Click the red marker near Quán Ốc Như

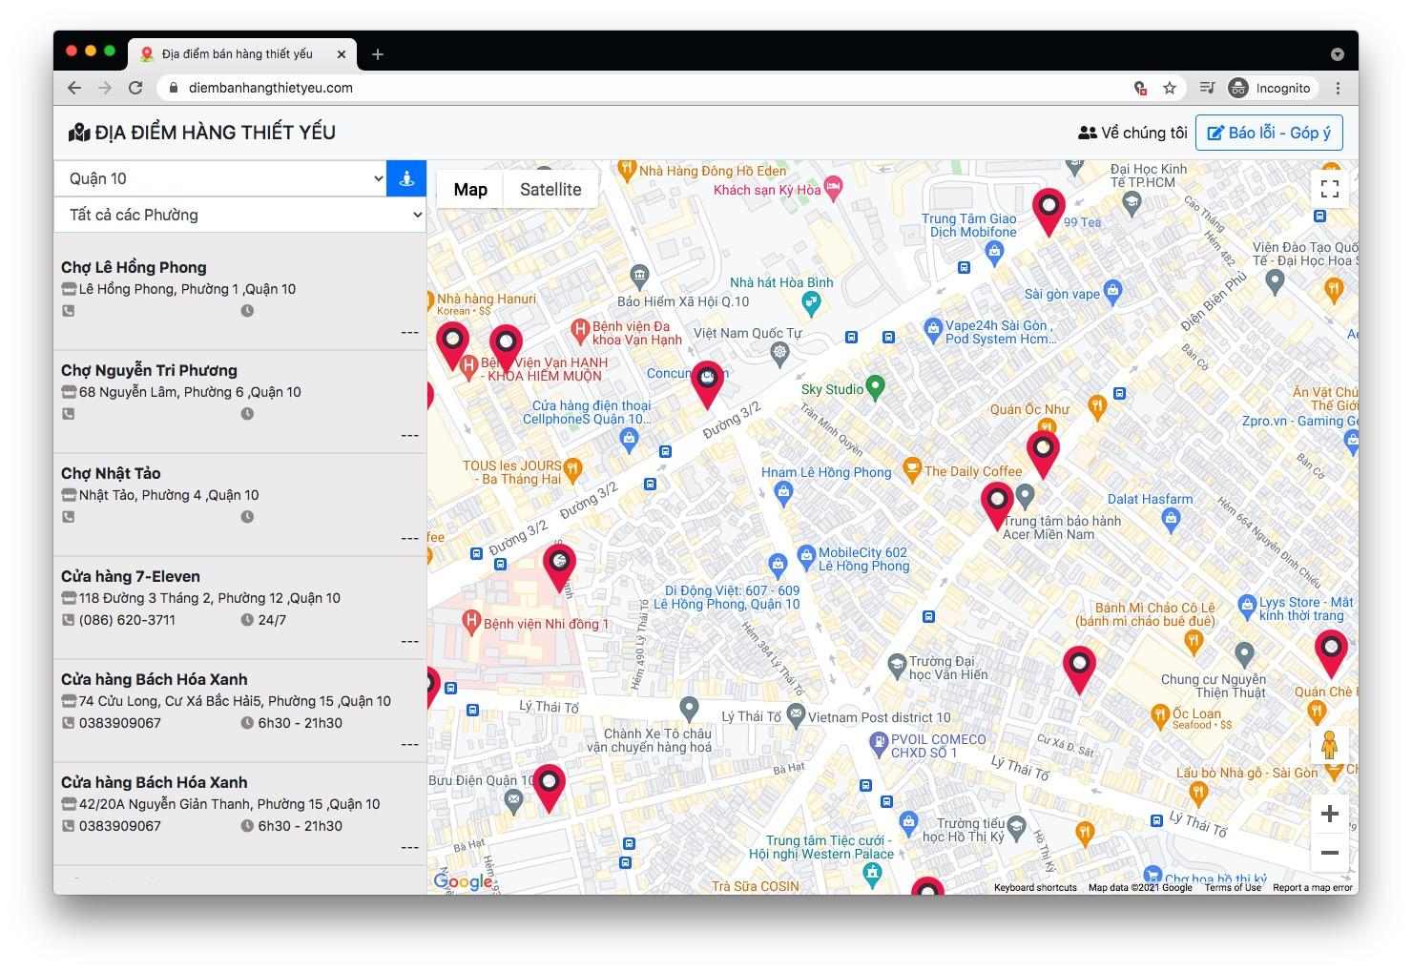pos(1043,453)
